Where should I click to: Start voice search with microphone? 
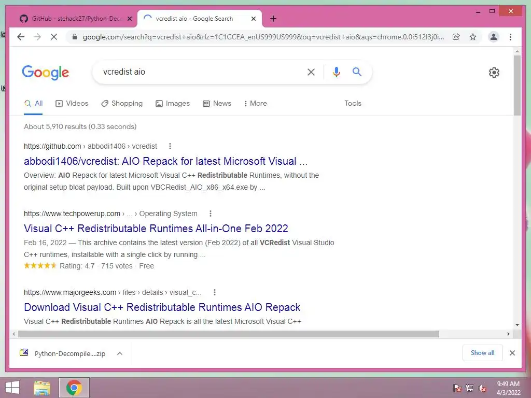(x=336, y=72)
